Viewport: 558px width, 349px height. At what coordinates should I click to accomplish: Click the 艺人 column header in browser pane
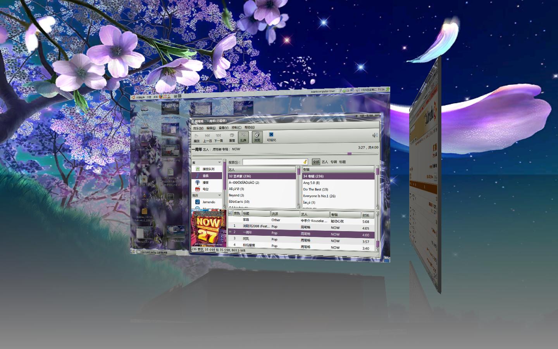click(x=262, y=169)
